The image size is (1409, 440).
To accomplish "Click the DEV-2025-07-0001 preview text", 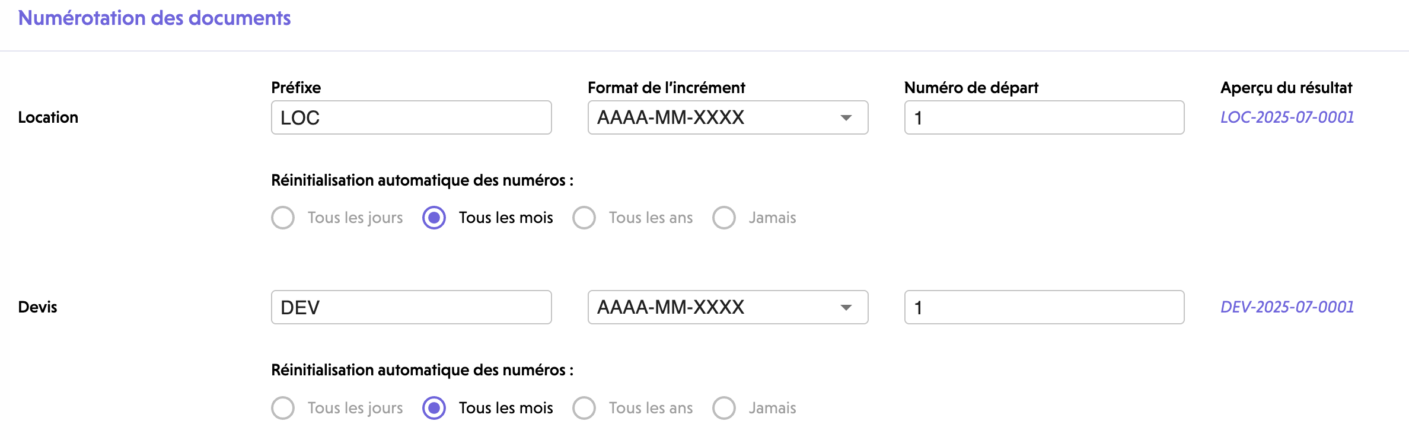I will click(1287, 307).
